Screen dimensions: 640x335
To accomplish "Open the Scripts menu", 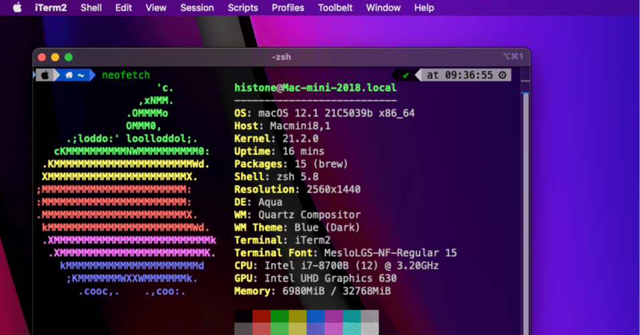I will click(243, 8).
